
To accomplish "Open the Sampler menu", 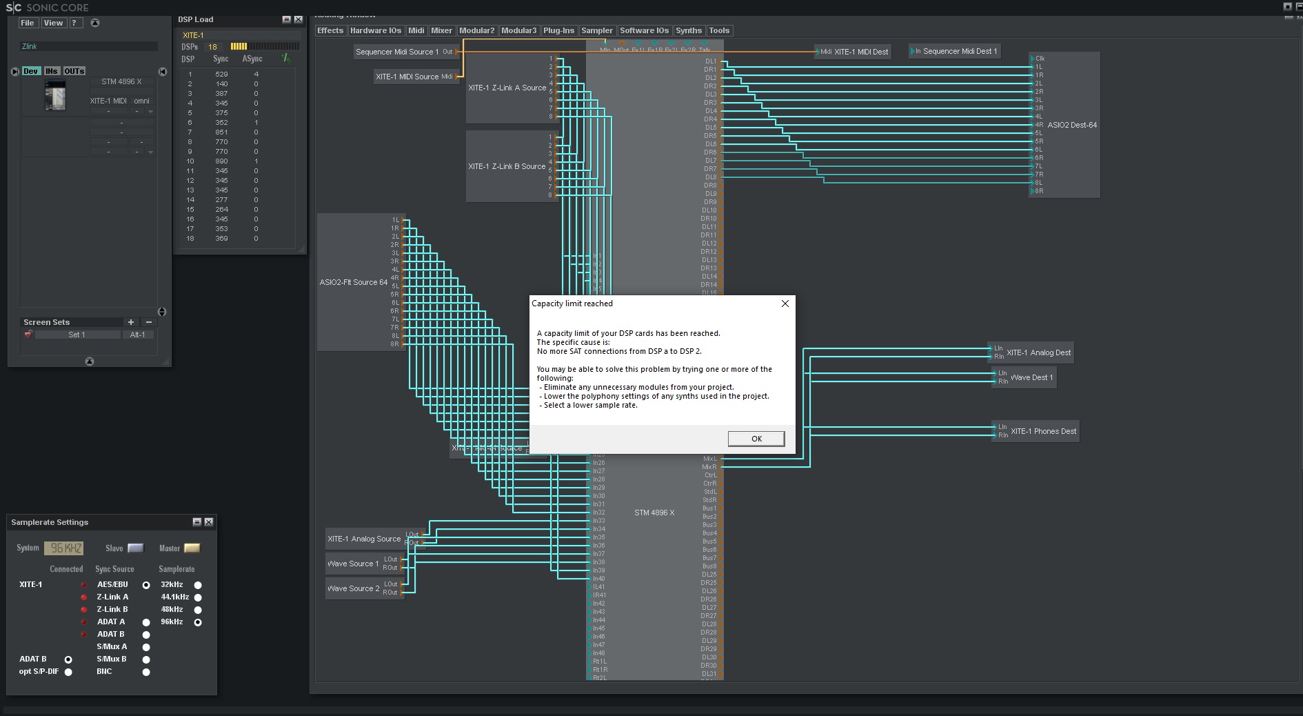I will point(597,30).
